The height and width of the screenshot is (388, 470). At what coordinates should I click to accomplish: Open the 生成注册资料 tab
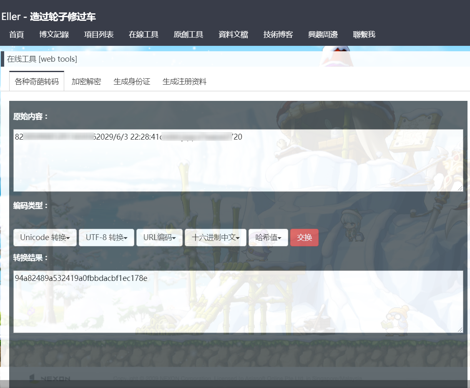[x=184, y=82]
